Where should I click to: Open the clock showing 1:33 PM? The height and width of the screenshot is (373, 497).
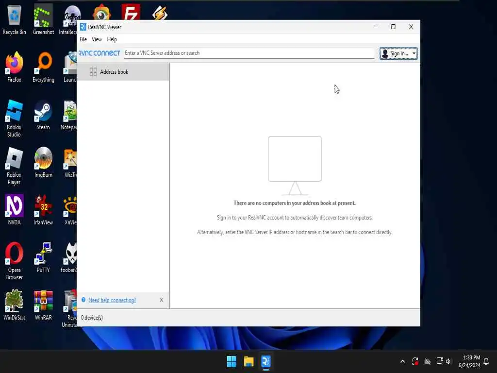[469, 361]
